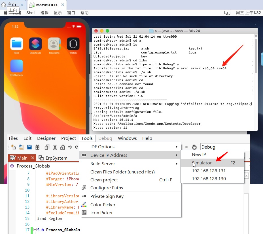The height and width of the screenshot is (234, 263).
Task: Click the Device IP Address link icon
Action: pos(84,155)
